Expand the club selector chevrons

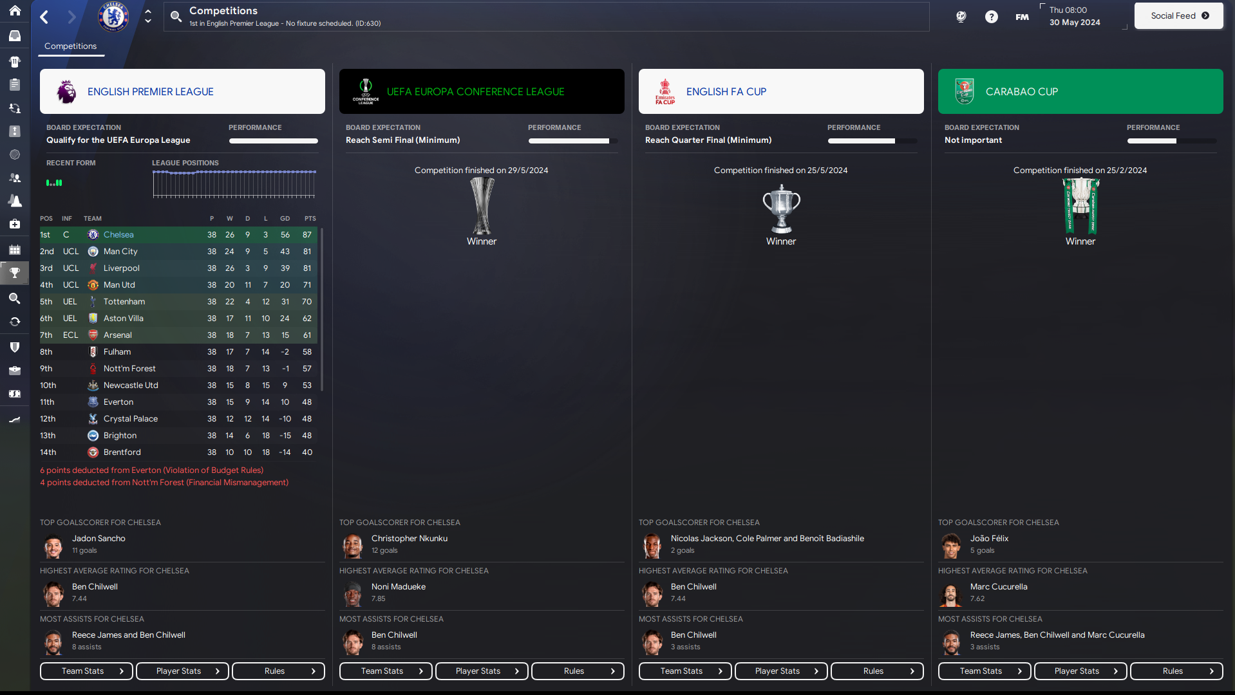pos(148,16)
